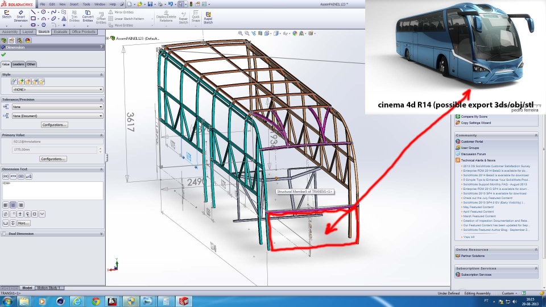Viewport: 546px width, 307px height.
Task: Click Convert Entities tool
Action: [x=88, y=16]
